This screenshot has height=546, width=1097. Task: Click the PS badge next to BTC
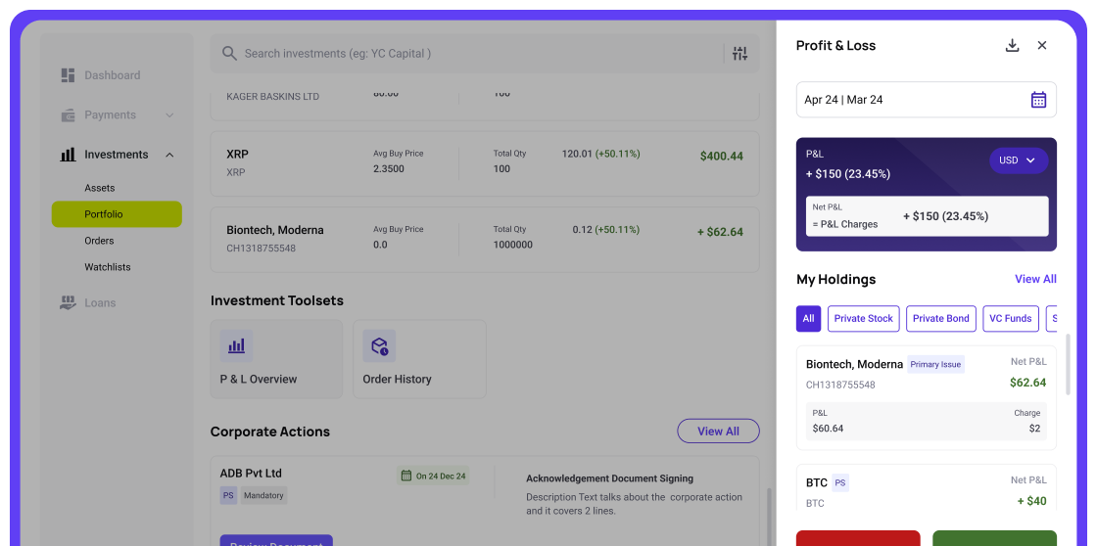tap(840, 482)
